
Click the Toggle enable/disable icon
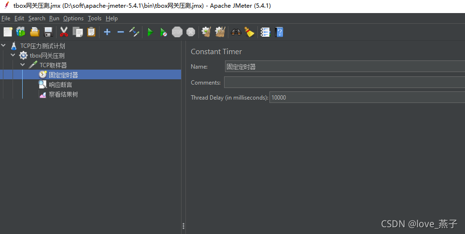(x=134, y=32)
